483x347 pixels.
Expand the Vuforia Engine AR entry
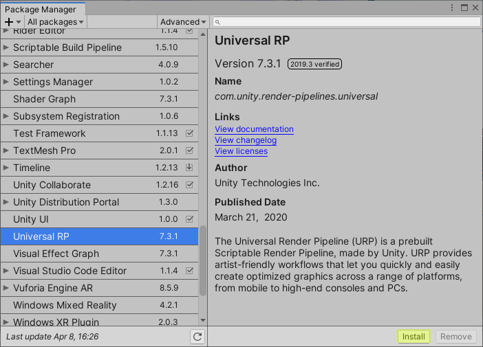pyautogui.click(x=6, y=288)
